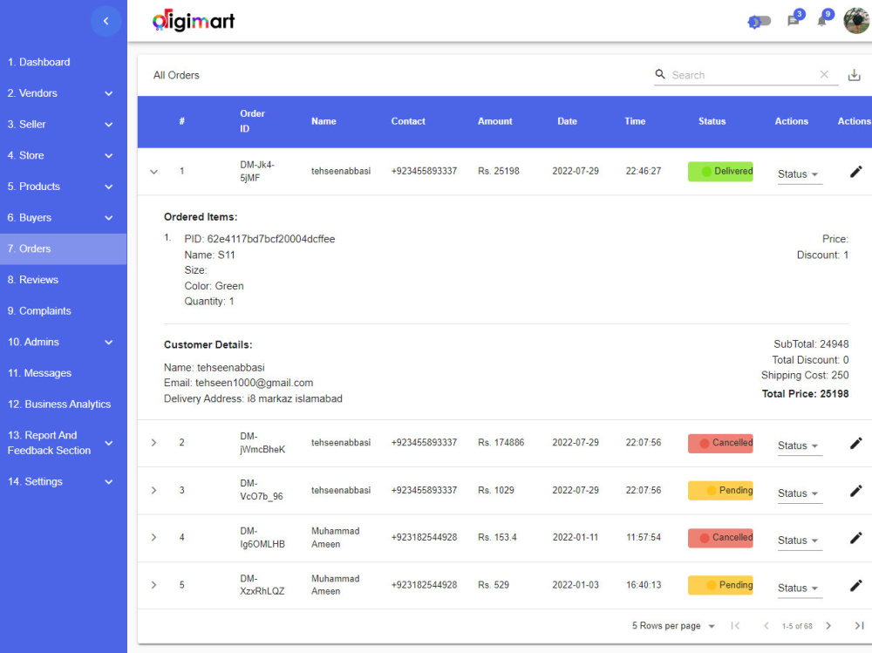The image size is (872, 653).
Task: Clear the search with the X icon
Action: coord(824,74)
